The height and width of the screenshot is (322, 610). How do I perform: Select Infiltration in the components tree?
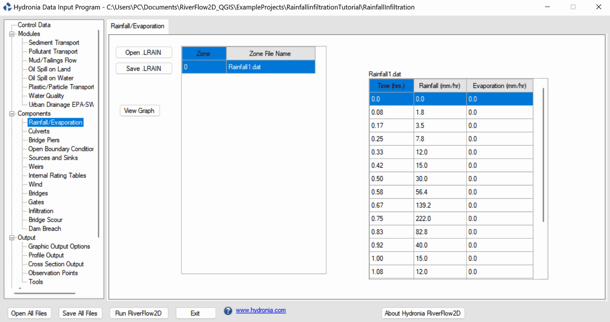[x=41, y=211]
